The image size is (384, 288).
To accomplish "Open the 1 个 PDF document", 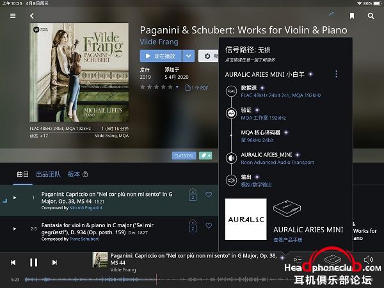I will pos(196,88).
